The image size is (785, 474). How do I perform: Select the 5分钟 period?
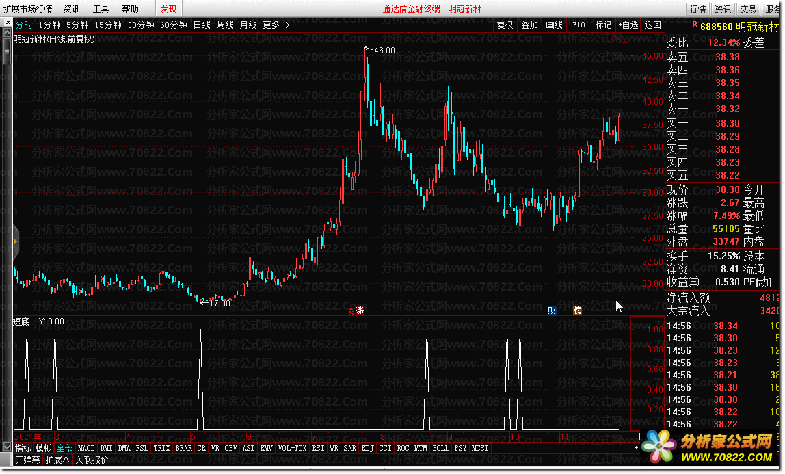77,25
